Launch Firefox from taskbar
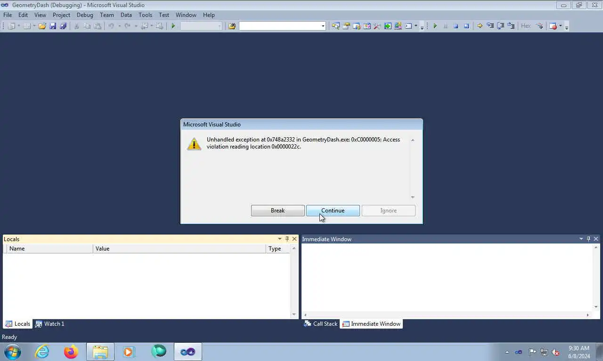The image size is (603, 361). pyautogui.click(x=71, y=352)
